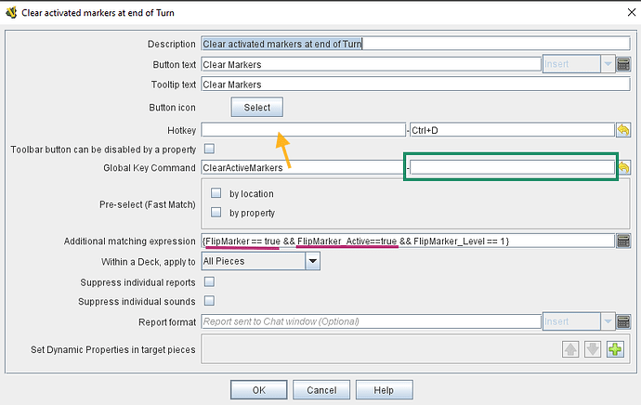Open Insert dropdown next to Report format
Viewport: 641px width, 405px height.
tap(607, 321)
